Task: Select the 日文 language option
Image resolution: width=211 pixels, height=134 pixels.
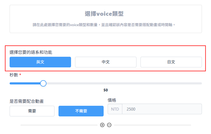Action: pyautogui.click(x=171, y=62)
